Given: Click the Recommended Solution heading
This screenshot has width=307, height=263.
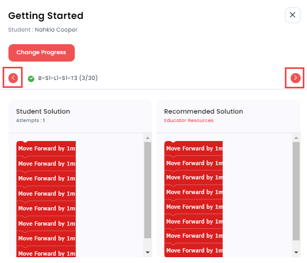Looking at the screenshot, I should [x=203, y=112].
